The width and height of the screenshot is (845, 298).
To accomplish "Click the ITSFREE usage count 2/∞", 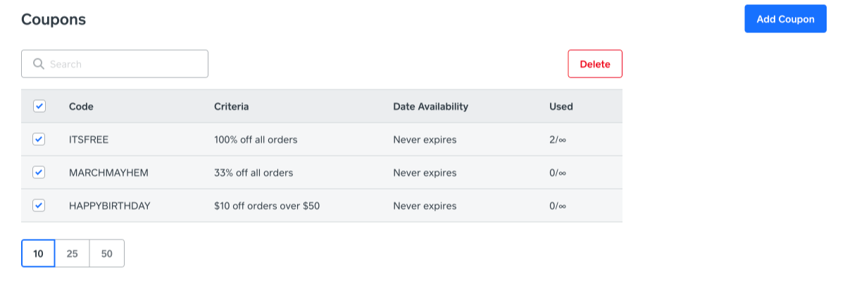I will (x=558, y=139).
